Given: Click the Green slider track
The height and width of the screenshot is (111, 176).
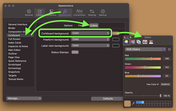Looking at the screenshot, I should click(x=143, y=67).
